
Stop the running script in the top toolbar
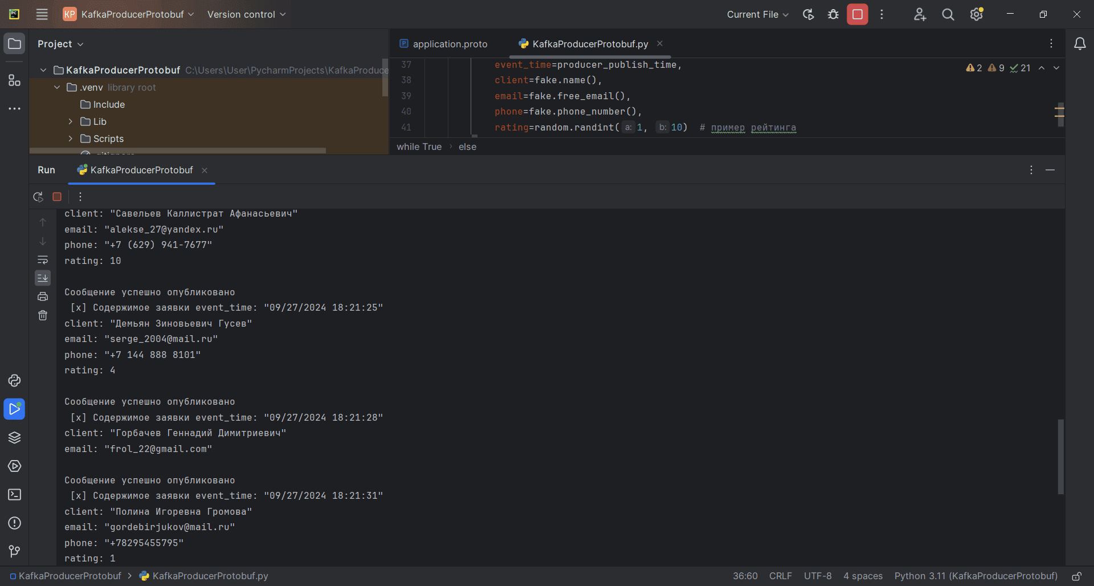[x=857, y=15]
